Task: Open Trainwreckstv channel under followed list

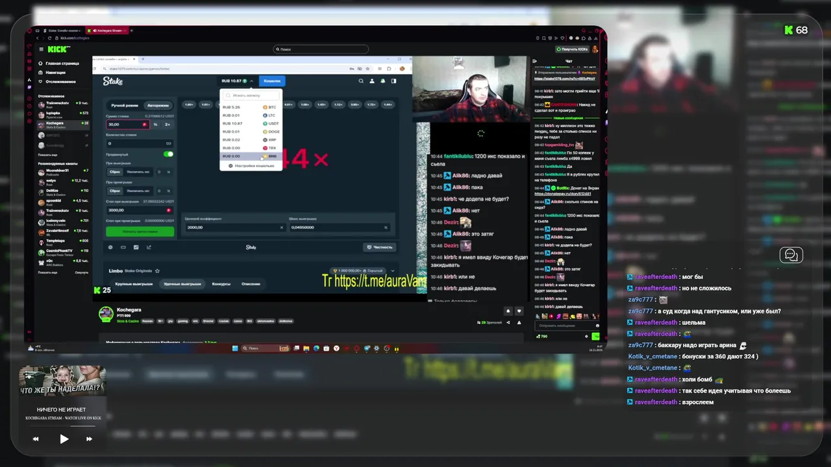Action: click(63, 104)
